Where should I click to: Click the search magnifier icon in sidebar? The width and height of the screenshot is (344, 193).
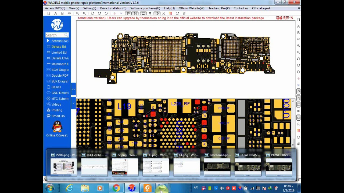[x=66, y=35]
